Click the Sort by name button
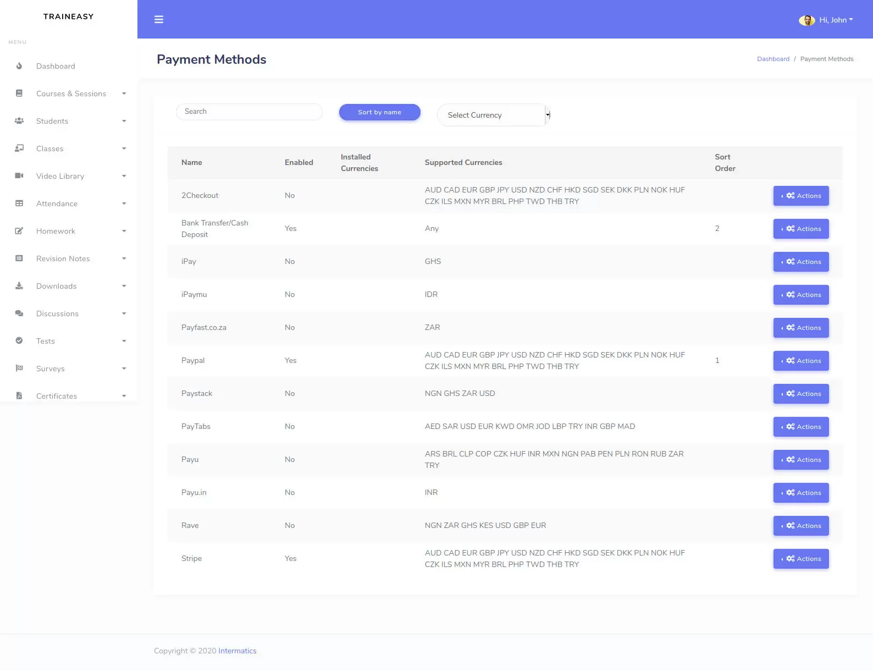873x671 pixels. pos(380,112)
